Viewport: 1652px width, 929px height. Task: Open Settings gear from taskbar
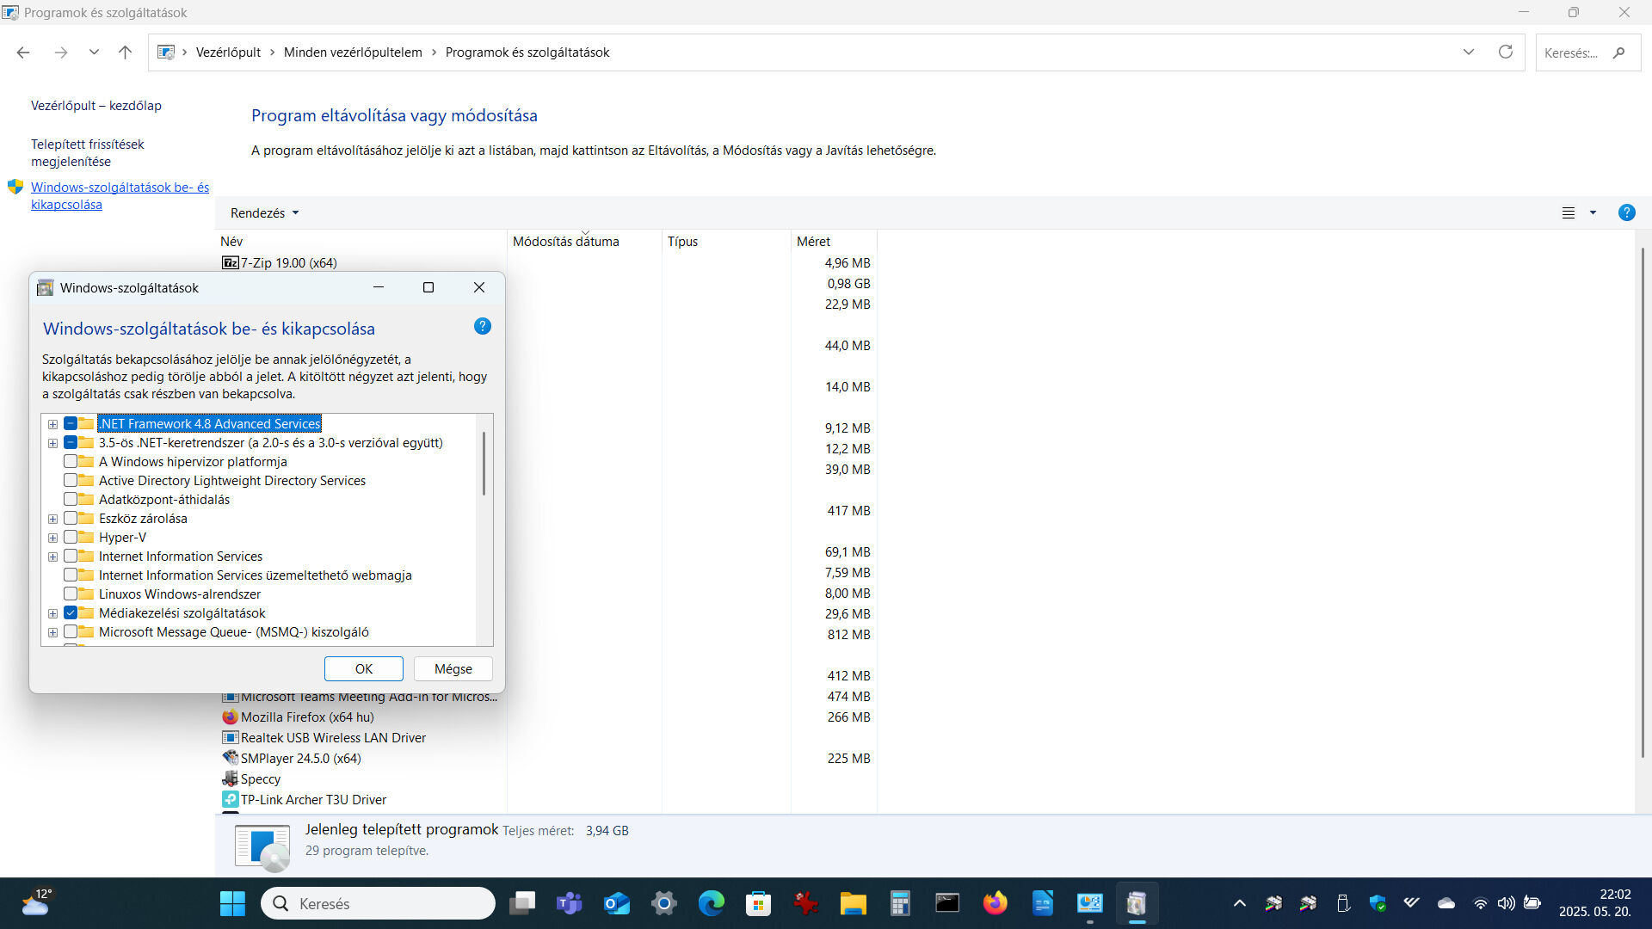[663, 903]
